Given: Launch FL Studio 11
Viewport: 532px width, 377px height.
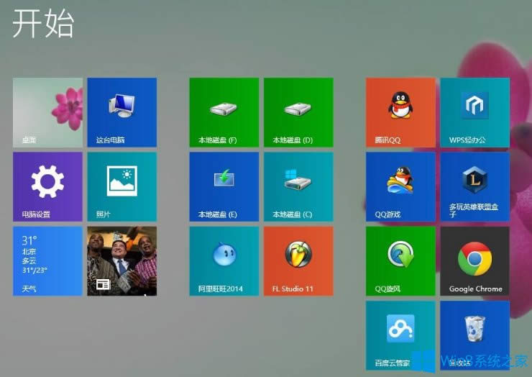Looking at the screenshot, I should (x=298, y=260).
